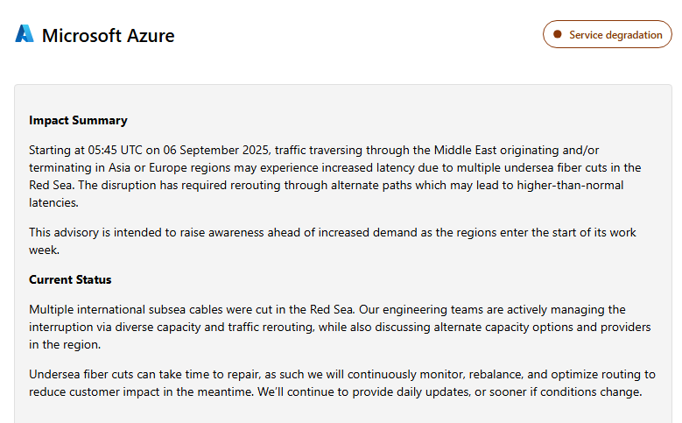Click the "05:45 UTC" start time text
This screenshot has height=423, width=682.
[120, 151]
